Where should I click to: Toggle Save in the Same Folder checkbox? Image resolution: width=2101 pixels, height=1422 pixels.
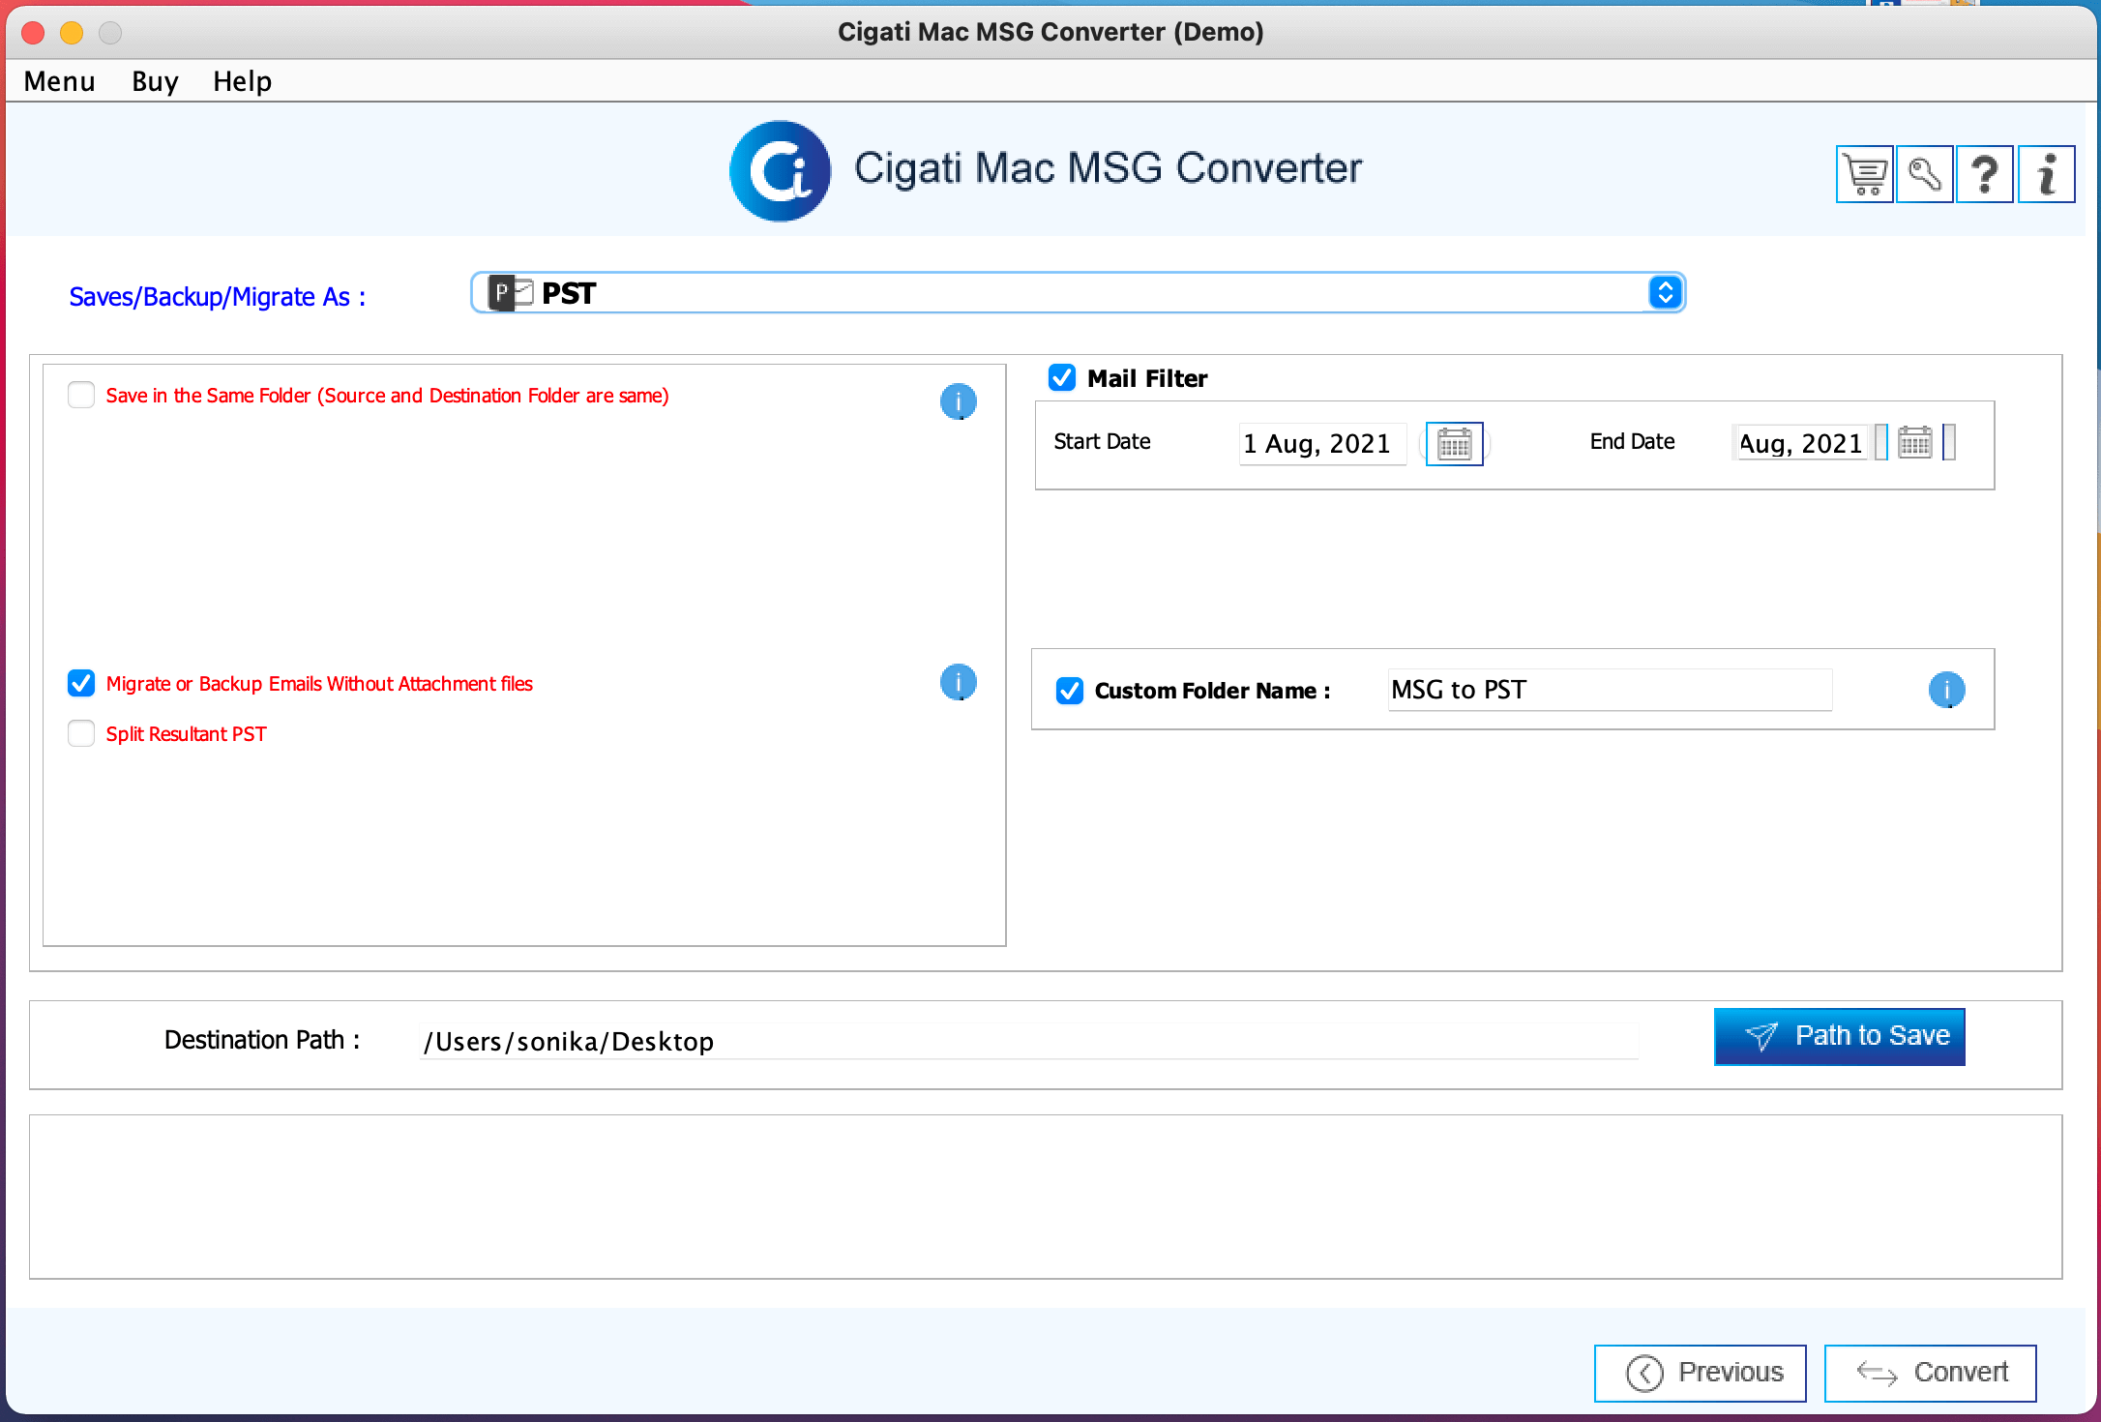81,395
